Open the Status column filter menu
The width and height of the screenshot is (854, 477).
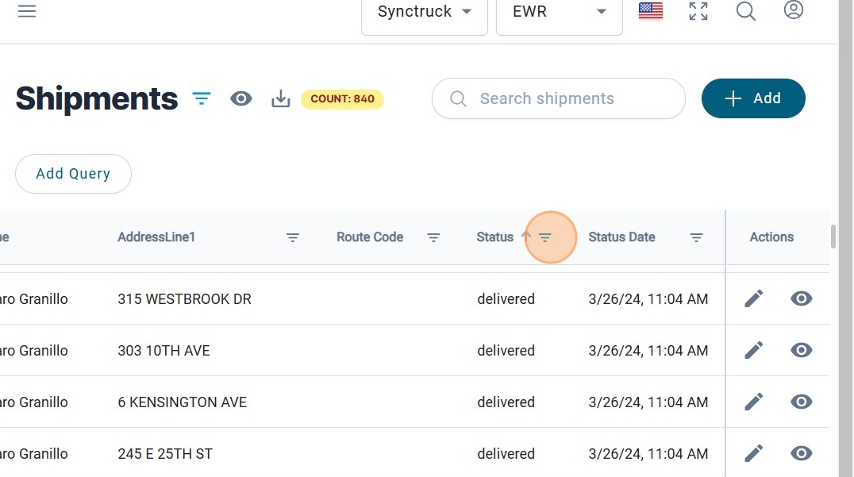click(x=545, y=237)
